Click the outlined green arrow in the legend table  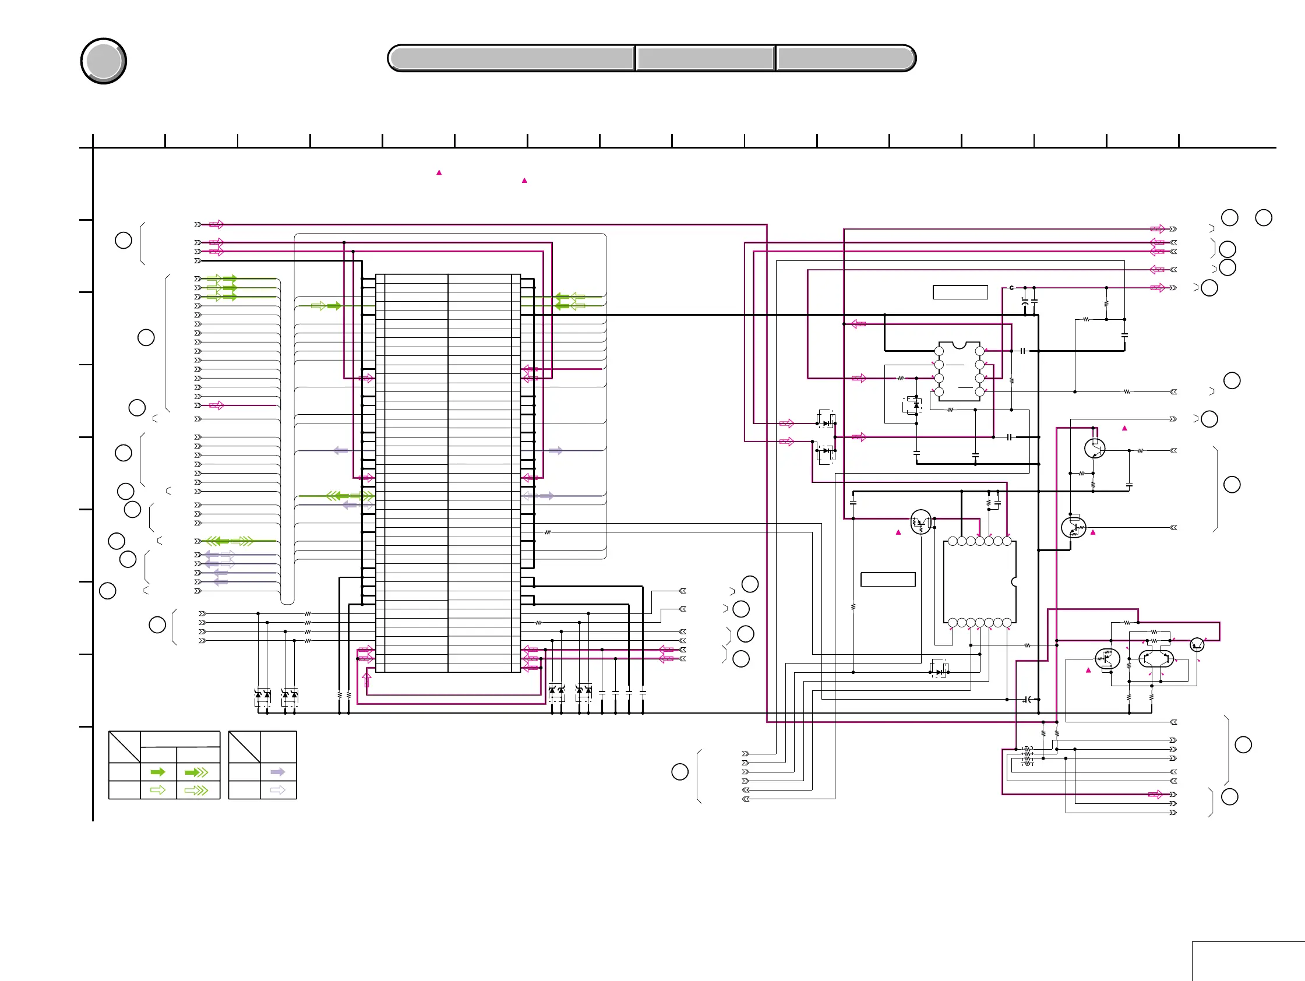click(x=158, y=790)
